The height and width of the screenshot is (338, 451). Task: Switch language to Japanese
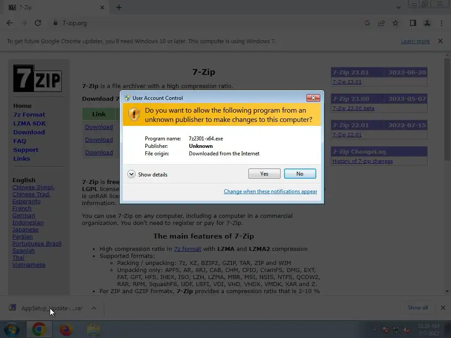pos(25,230)
